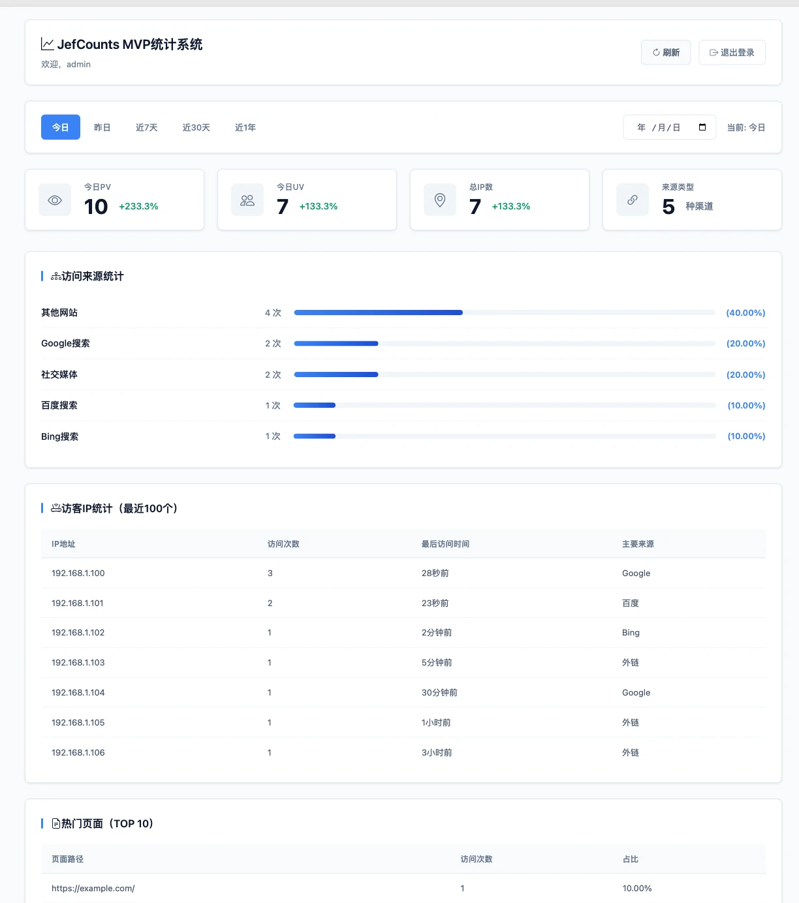This screenshot has width=799, height=903.
Task: Click the 百度 source cell
Action: pyautogui.click(x=631, y=603)
